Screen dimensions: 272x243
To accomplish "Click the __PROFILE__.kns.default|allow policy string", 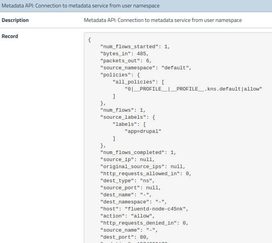I will click(194, 89).
